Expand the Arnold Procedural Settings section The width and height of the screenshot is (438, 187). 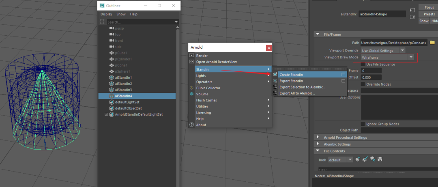317,137
